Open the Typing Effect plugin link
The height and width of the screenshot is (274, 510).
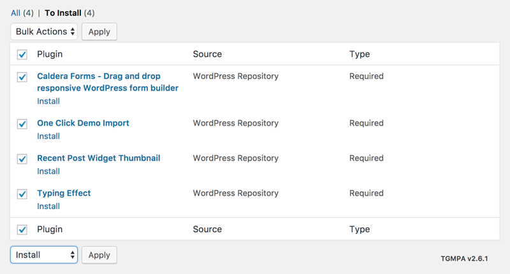[x=64, y=193]
